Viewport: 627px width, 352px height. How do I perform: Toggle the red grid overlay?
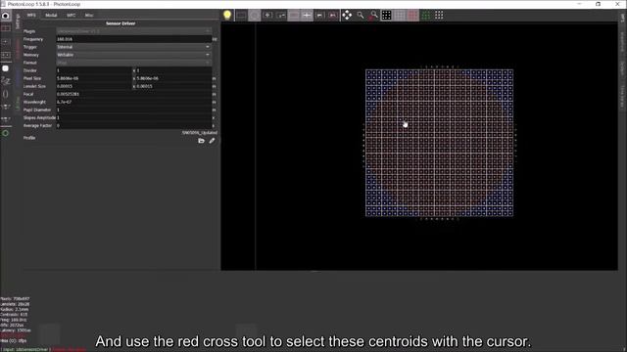click(412, 16)
